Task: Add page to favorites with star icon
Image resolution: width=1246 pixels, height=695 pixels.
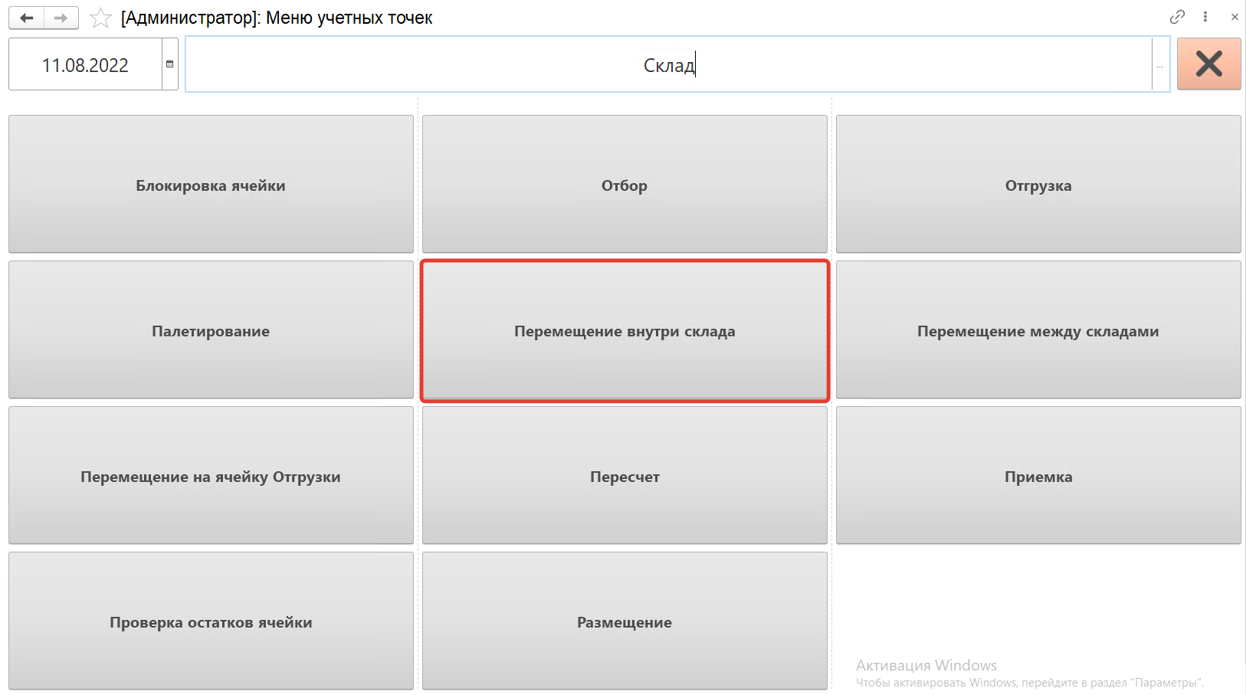Action: pyautogui.click(x=100, y=18)
